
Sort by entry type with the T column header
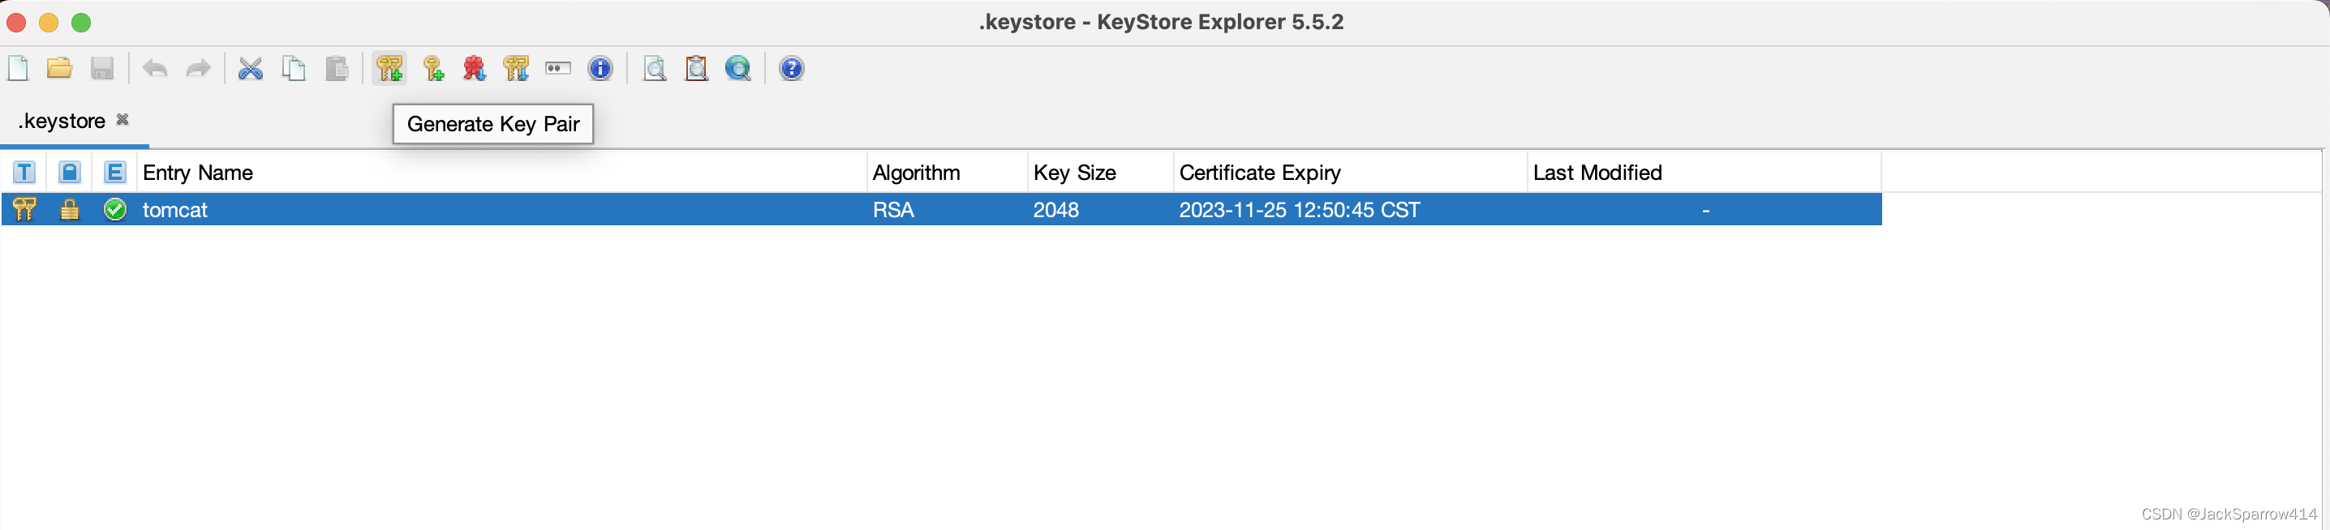(x=24, y=173)
